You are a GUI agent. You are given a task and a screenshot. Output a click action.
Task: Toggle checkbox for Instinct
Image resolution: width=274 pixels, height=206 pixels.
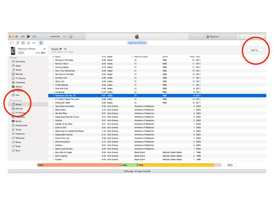53,120
